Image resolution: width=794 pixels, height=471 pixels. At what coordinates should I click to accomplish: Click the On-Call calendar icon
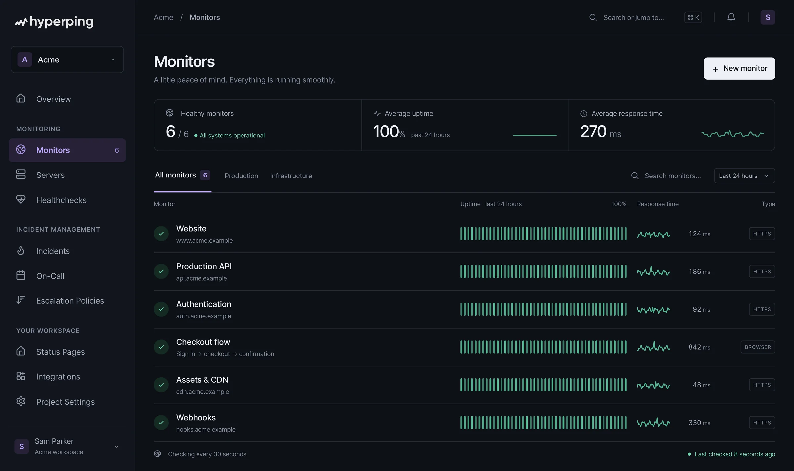pos(21,275)
